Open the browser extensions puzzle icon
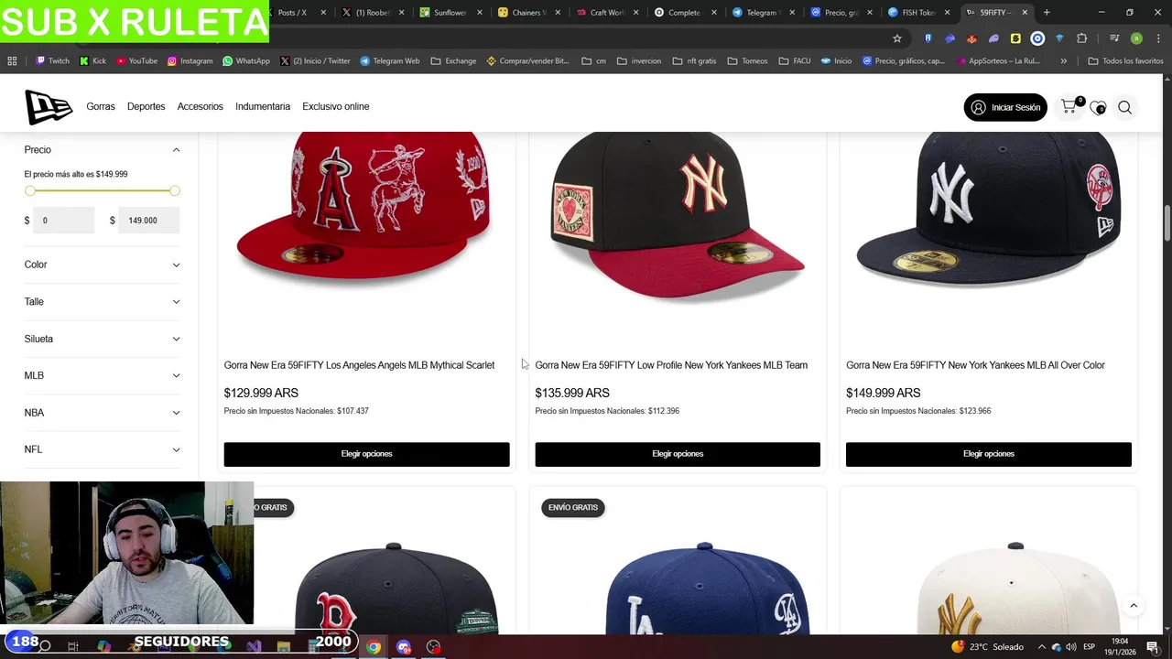The width and height of the screenshot is (1172, 659). click(x=1081, y=38)
